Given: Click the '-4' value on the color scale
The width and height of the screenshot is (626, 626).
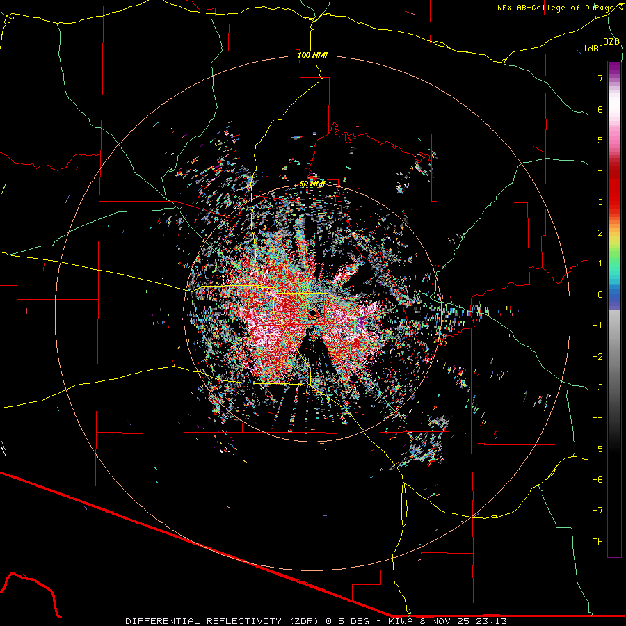Looking at the screenshot, I should (x=597, y=418).
